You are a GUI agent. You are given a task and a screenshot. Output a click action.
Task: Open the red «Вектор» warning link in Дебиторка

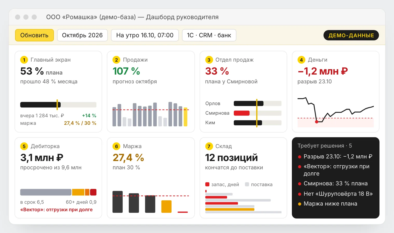(57, 210)
